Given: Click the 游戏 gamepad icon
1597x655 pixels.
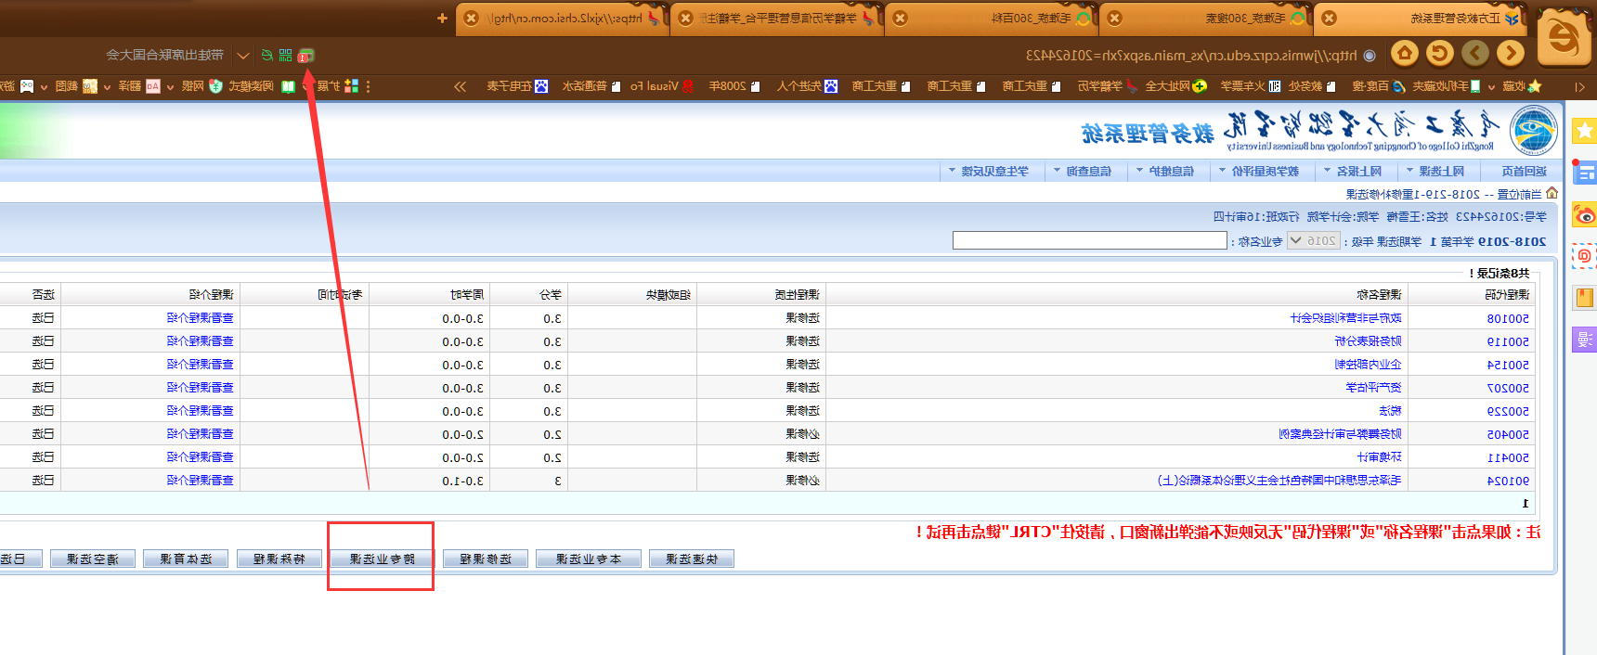Looking at the screenshot, I should click(28, 86).
